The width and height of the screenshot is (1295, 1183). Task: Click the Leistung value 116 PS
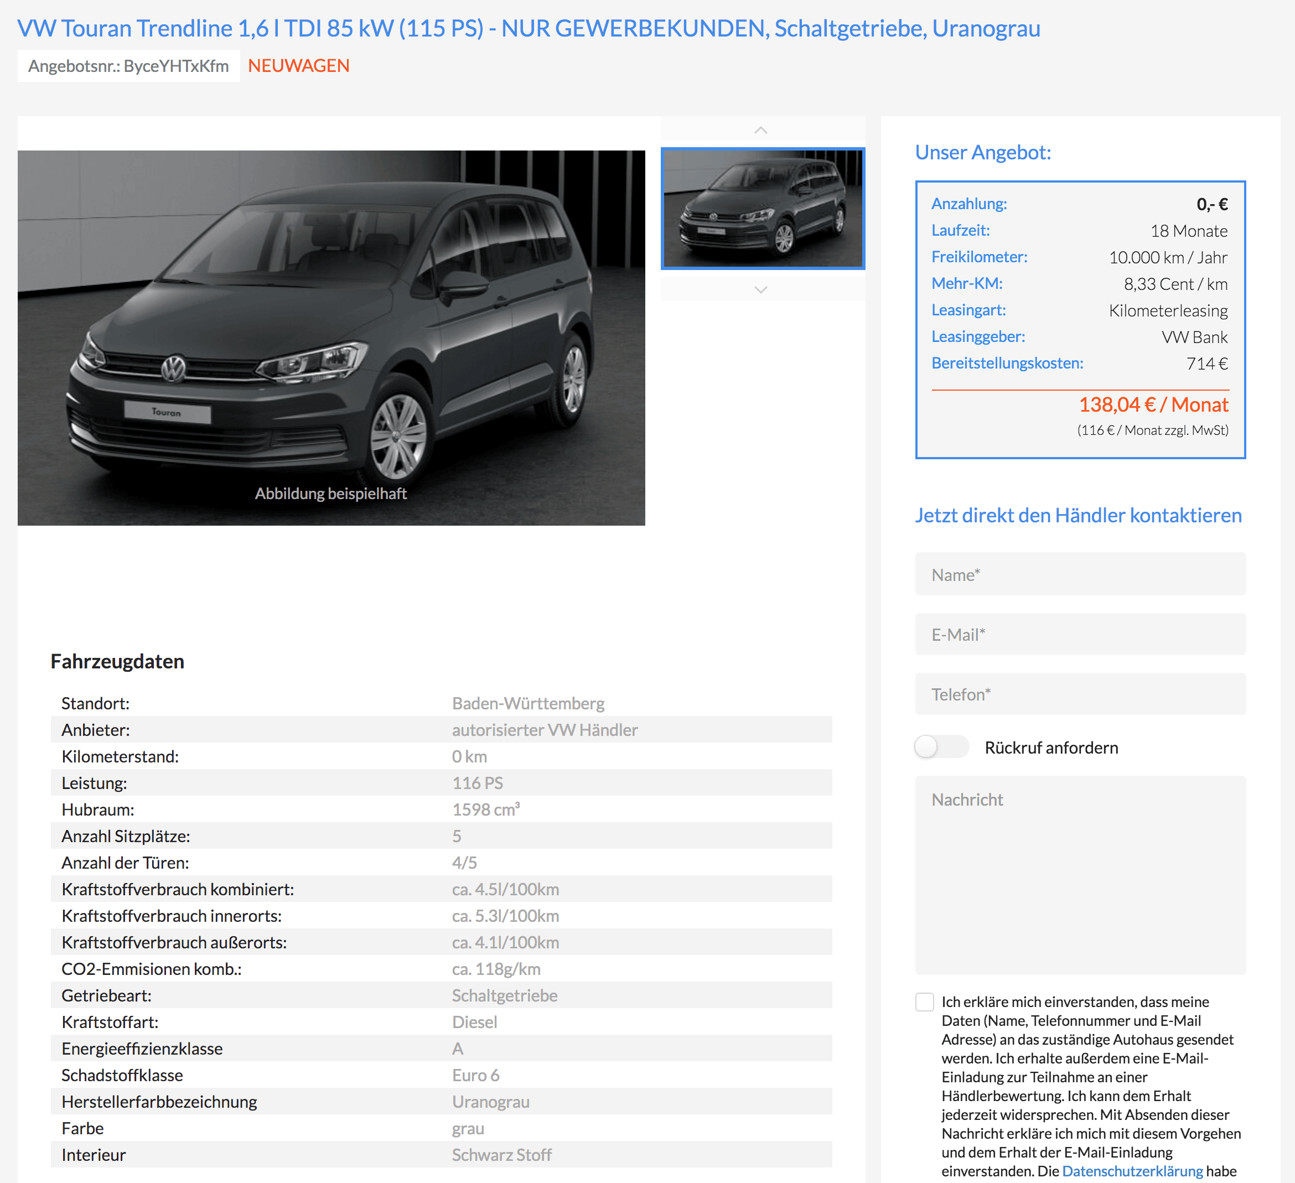coord(478,783)
